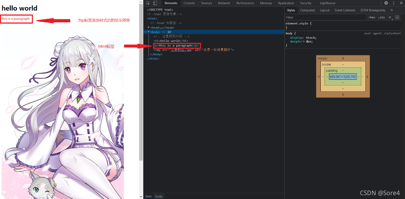
Task: Click the scrollbar up arrow on the page
Action: click(x=141, y=2)
